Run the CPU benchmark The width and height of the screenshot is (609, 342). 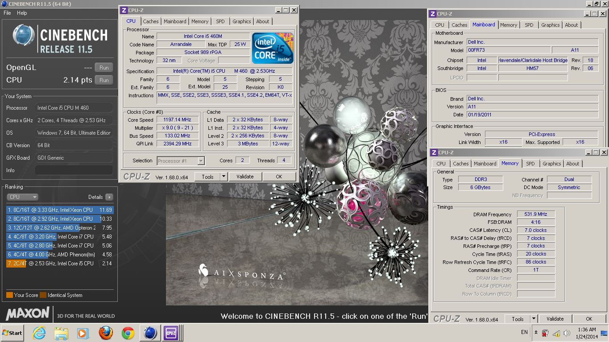pos(104,80)
